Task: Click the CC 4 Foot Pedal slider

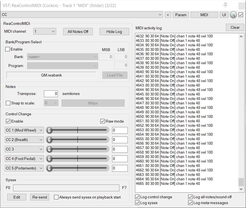Action: (x=77, y=159)
